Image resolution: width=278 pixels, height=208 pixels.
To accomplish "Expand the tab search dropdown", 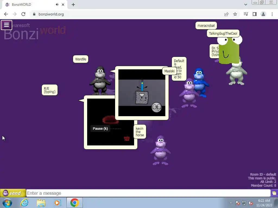I will tap(245, 5).
